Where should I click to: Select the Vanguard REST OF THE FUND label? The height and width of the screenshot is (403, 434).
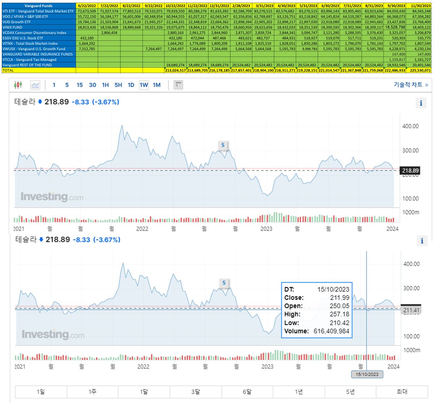click(x=38, y=65)
